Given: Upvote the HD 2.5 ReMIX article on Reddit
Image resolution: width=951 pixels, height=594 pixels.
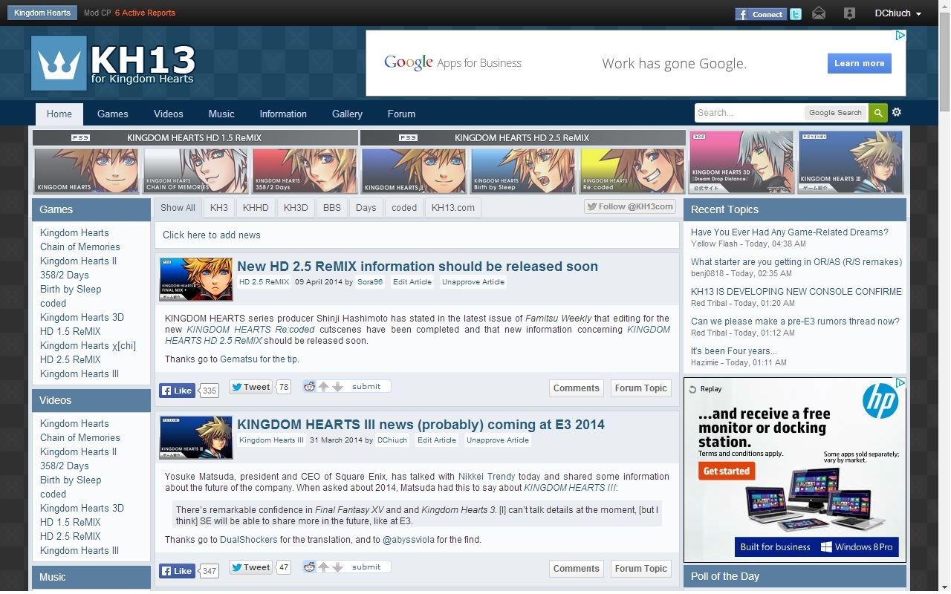Looking at the screenshot, I should point(324,387).
